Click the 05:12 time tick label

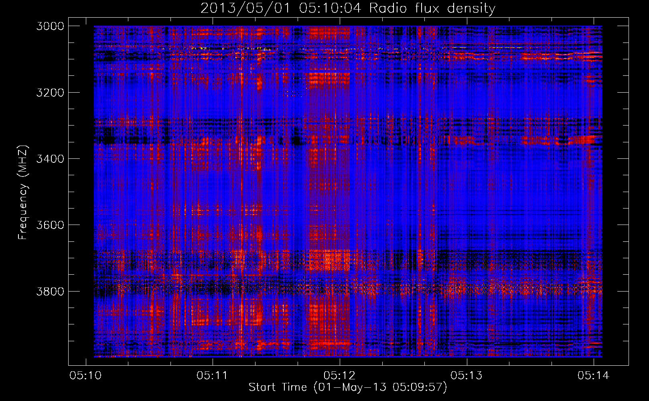(x=339, y=375)
